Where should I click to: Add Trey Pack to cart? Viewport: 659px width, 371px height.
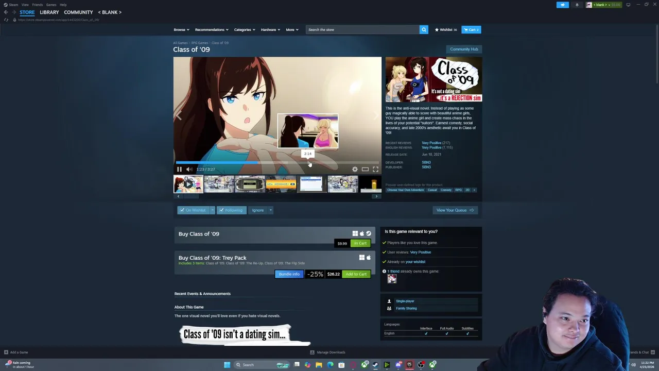click(356, 274)
